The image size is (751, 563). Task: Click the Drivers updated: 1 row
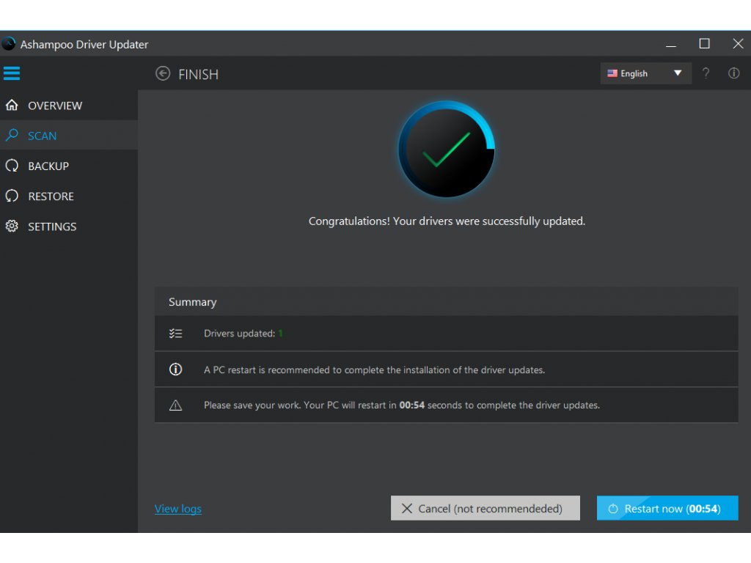click(446, 334)
